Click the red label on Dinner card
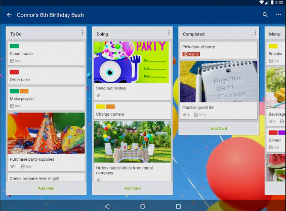This screenshot has width=286, height=211. coord(273,132)
